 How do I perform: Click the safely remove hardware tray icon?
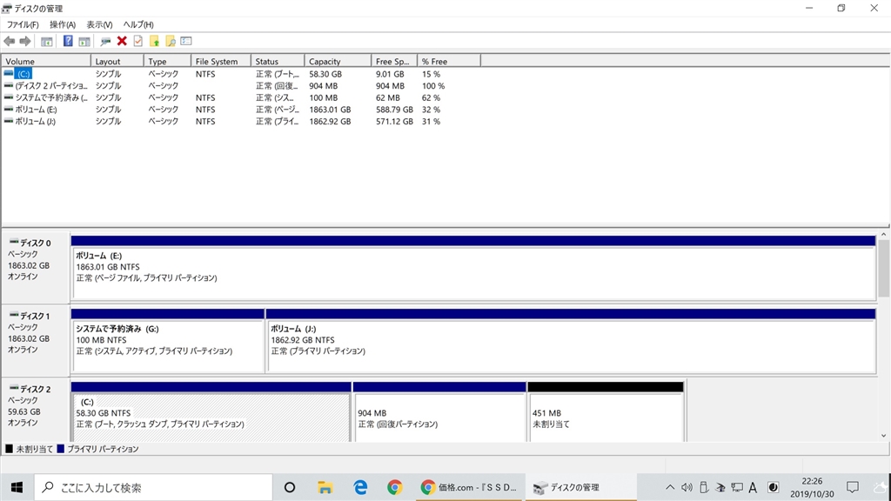[703, 487]
